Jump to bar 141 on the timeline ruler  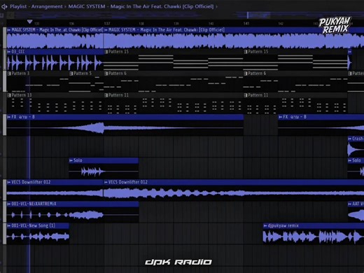(x=246, y=24)
